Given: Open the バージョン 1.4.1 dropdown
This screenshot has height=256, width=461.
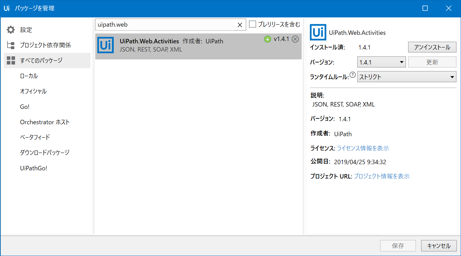Looking at the screenshot, I should tap(381, 62).
